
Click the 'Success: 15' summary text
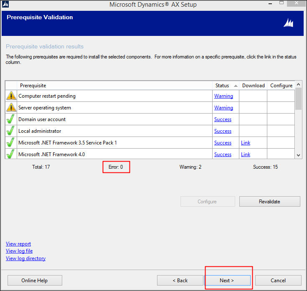point(265,167)
